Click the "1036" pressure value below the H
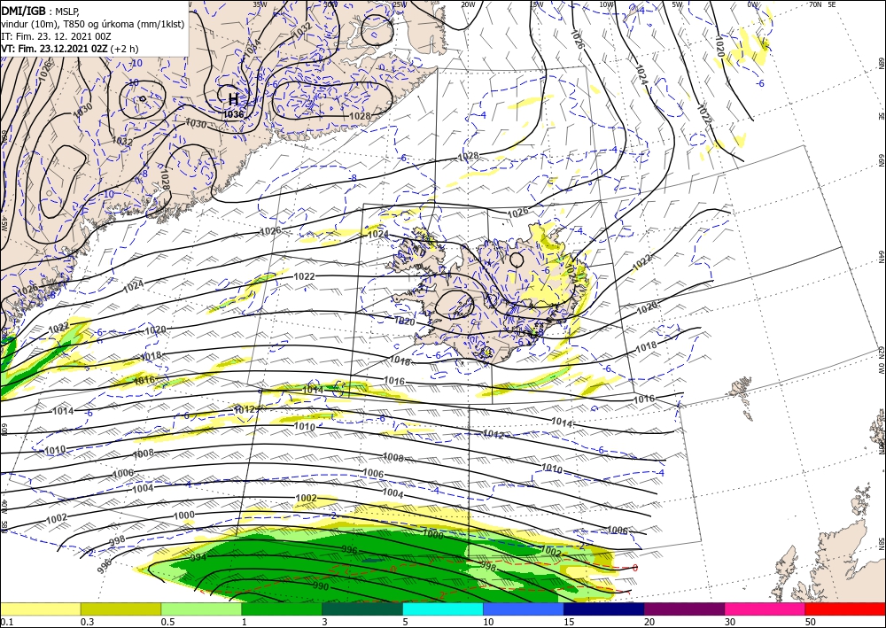Screen dimensions: 886x628 [233, 114]
